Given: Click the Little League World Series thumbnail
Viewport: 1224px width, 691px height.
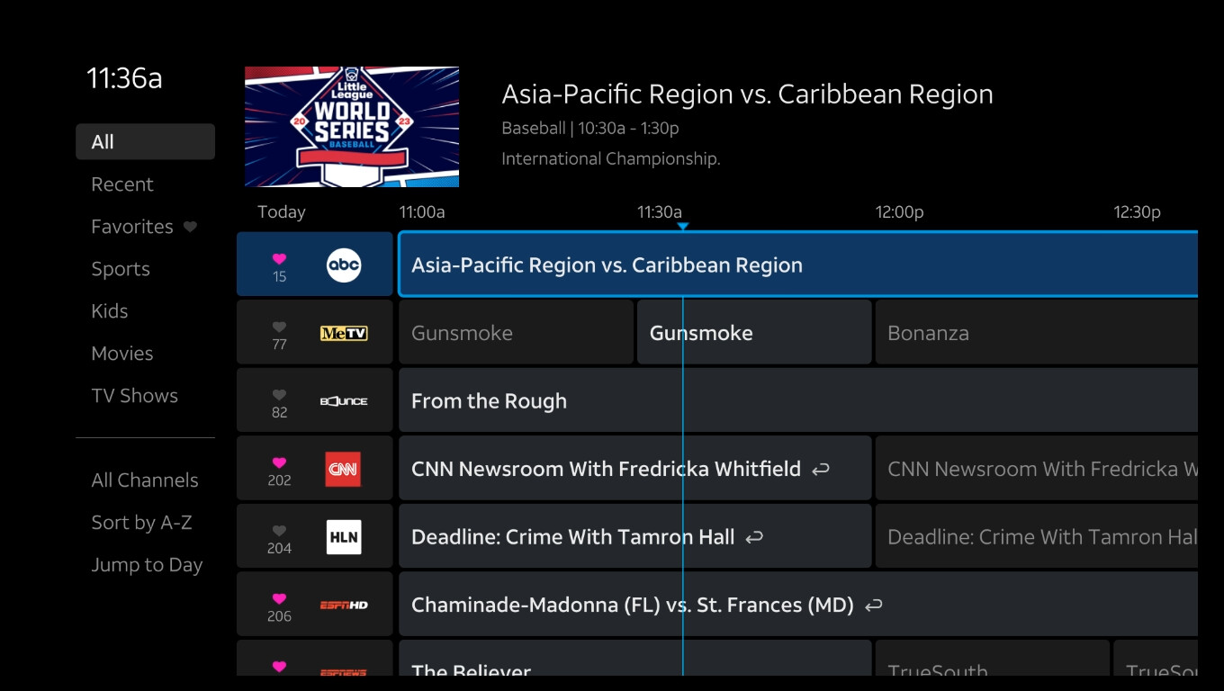Looking at the screenshot, I should tap(352, 127).
